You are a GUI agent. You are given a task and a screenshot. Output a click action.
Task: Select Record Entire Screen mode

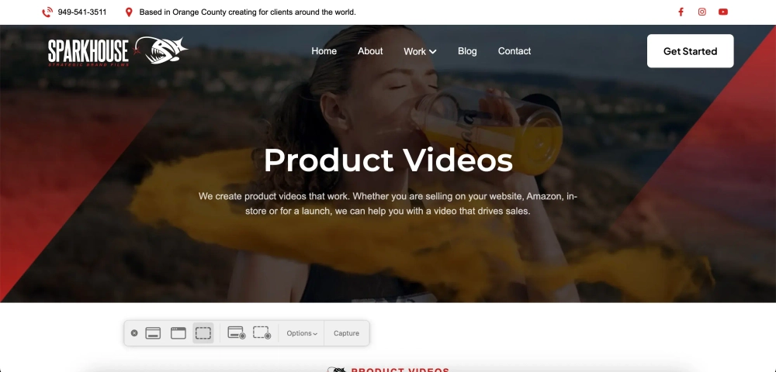pyautogui.click(x=237, y=333)
